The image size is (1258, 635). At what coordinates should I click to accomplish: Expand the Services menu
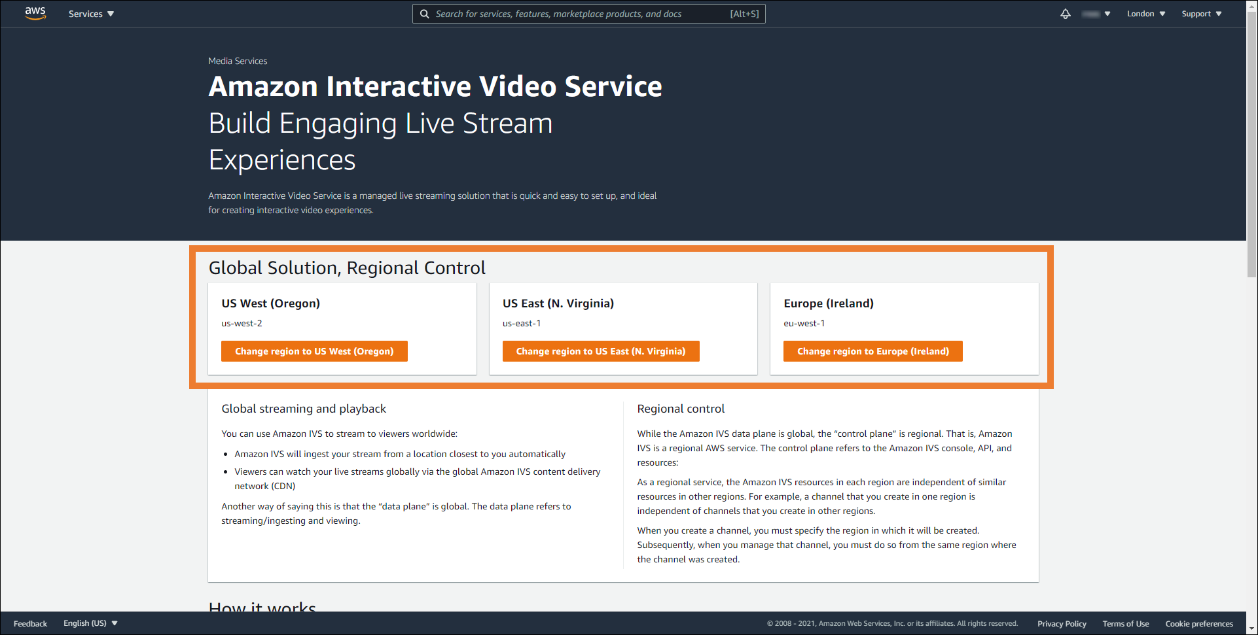pos(91,14)
